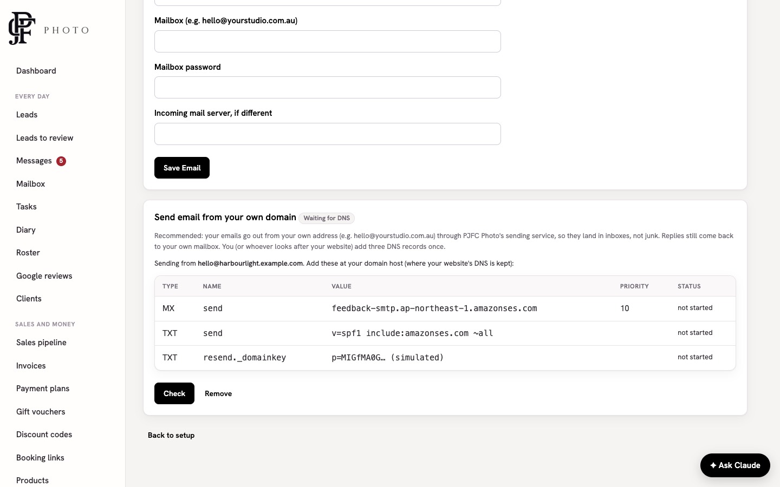This screenshot has width=780, height=487.
Task: Click the resend._domainkey row's not started status
Action: click(x=695, y=357)
